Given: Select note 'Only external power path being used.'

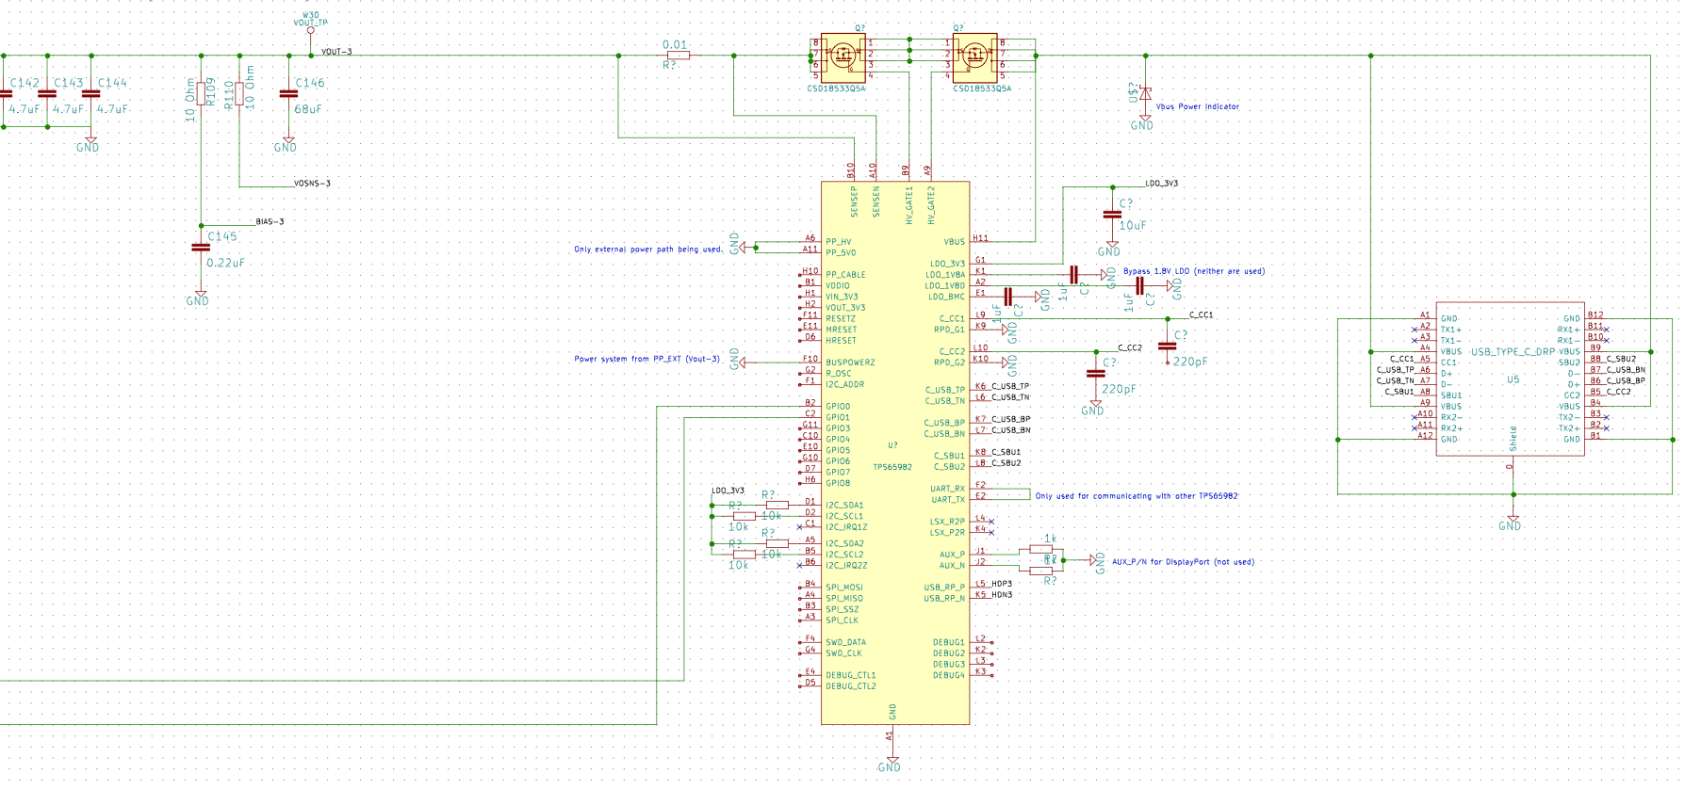Looking at the screenshot, I should pyautogui.click(x=648, y=250).
